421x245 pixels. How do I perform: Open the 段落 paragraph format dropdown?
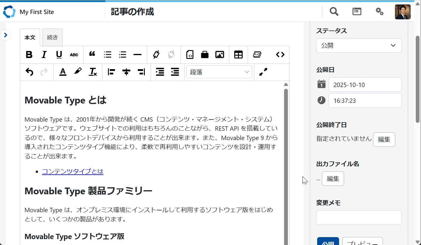[x=219, y=72]
